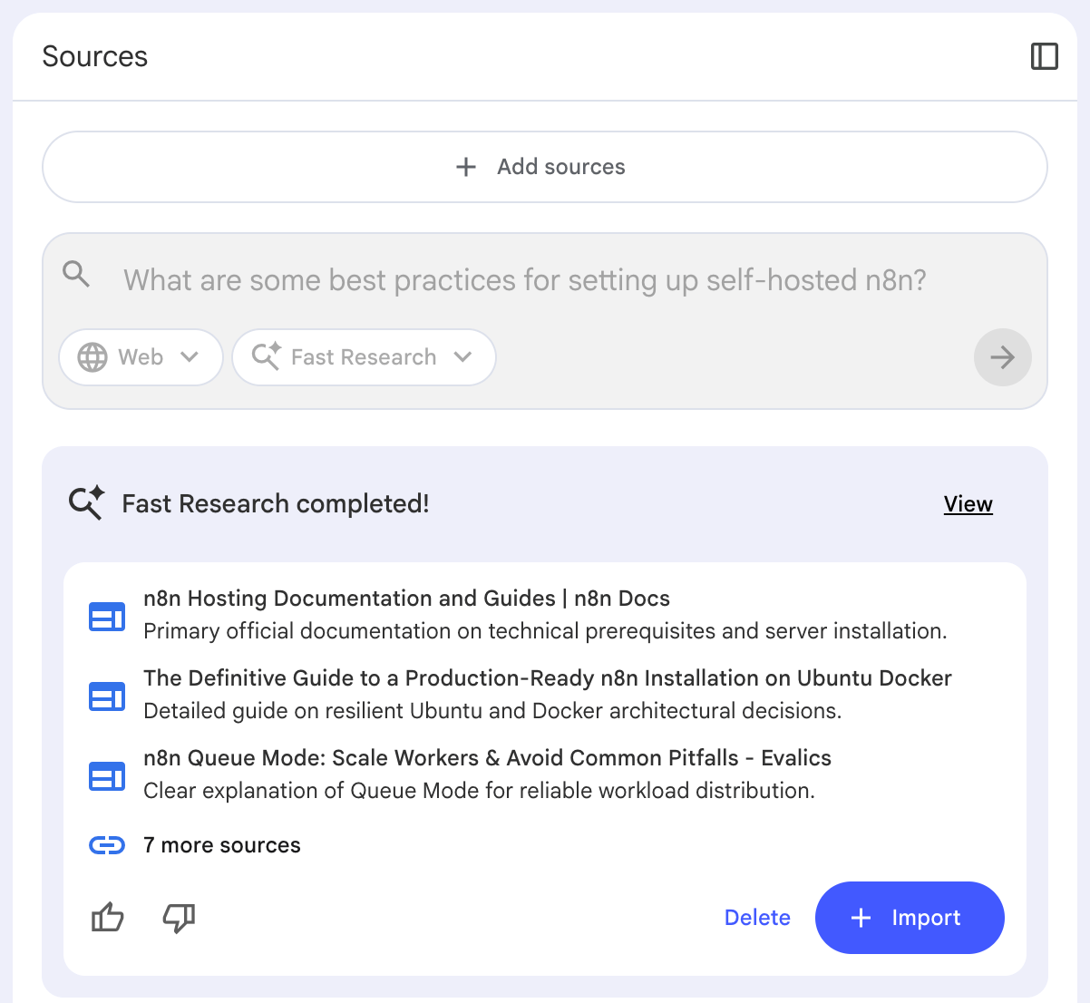Submit the query with the arrow button
This screenshot has height=1003, width=1090.
tap(1002, 357)
